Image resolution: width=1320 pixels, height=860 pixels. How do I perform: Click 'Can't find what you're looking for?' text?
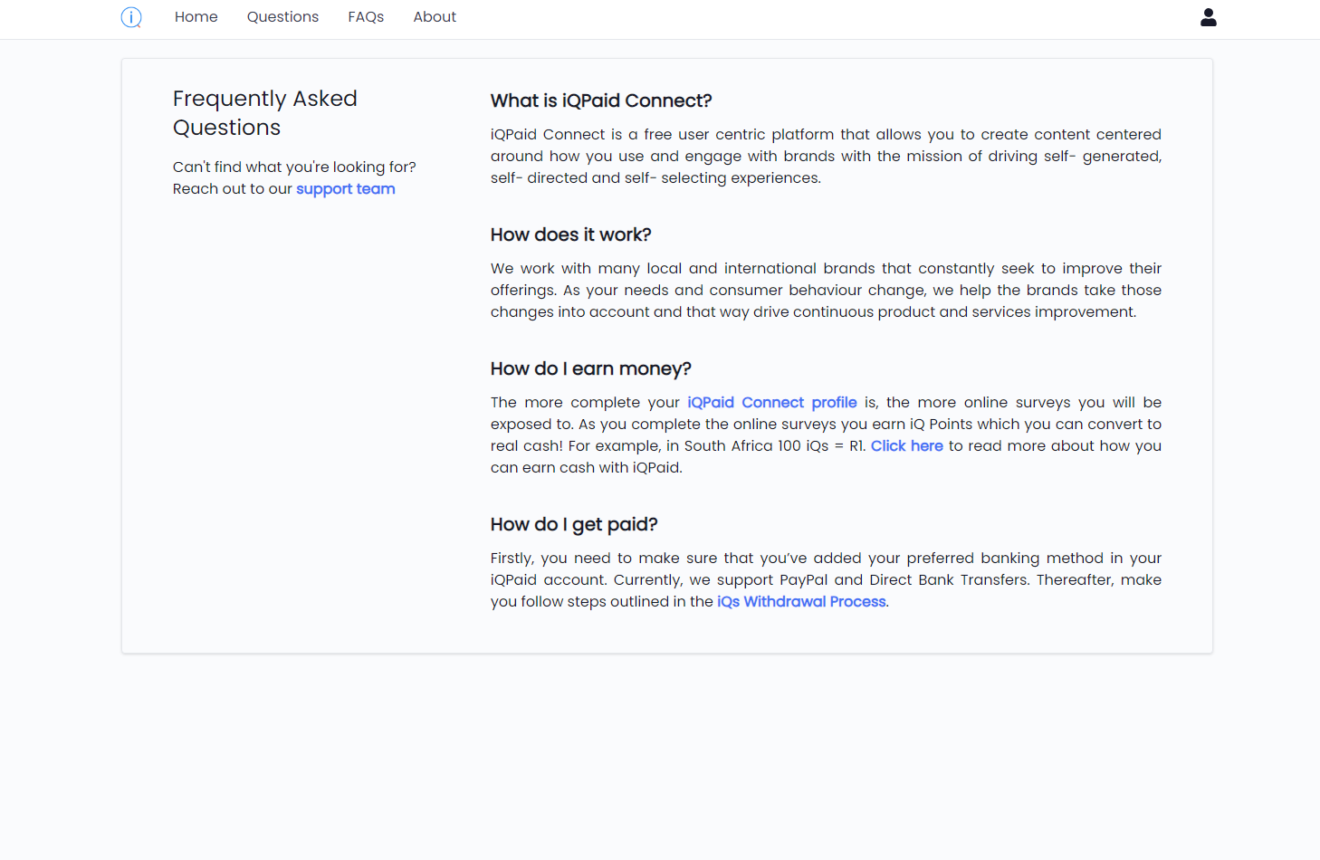point(294,167)
